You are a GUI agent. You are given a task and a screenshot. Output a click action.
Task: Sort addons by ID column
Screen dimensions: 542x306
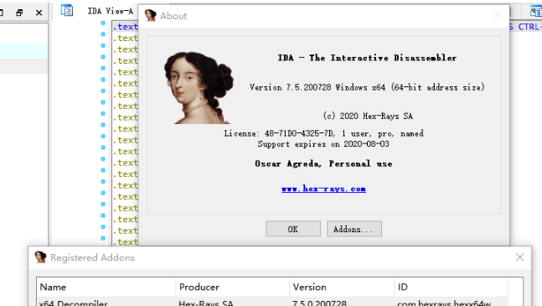click(451, 287)
